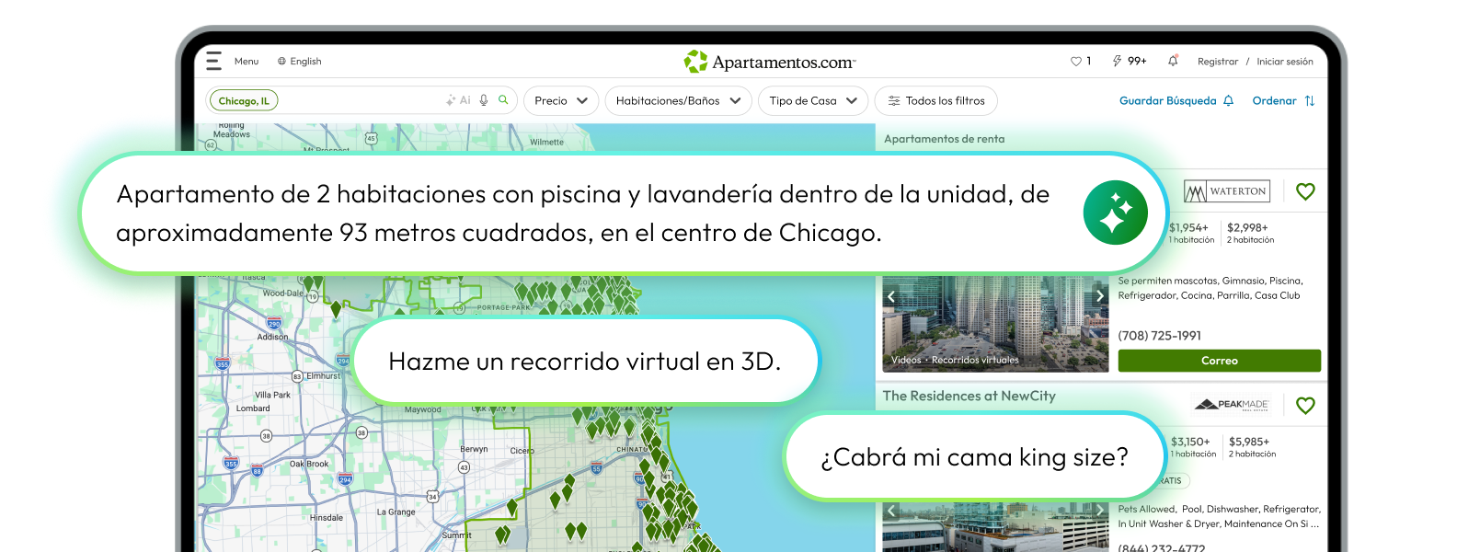Click Wilmette label on the map

coord(546,142)
